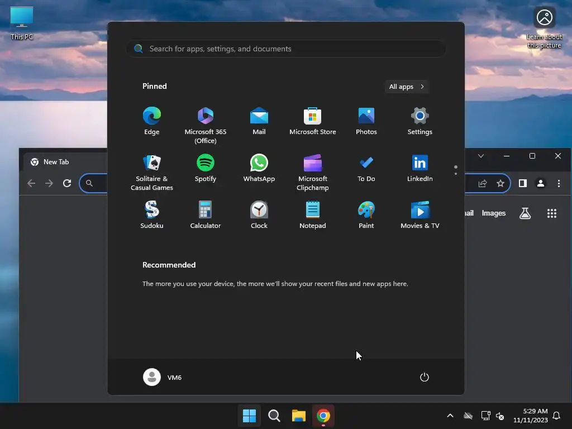Launch Movies & TV app
Image resolution: width=572 pixels, height=429 pixels.
pos(420,215)
